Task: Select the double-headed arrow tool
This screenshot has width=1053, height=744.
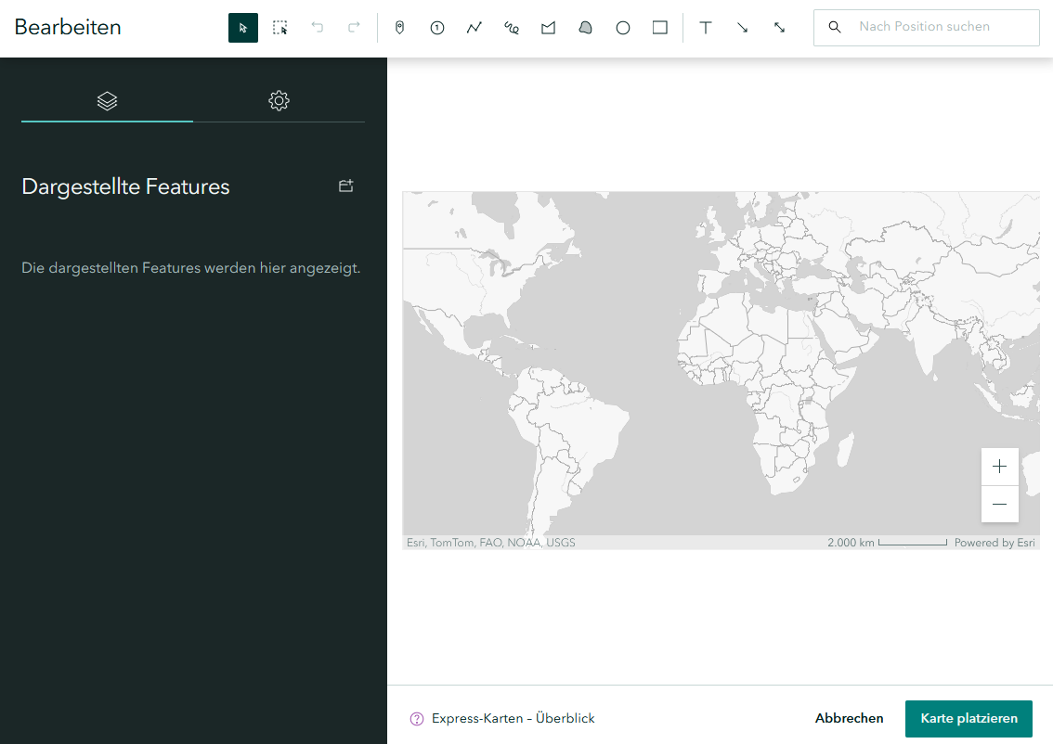Action: pos(780,28)
